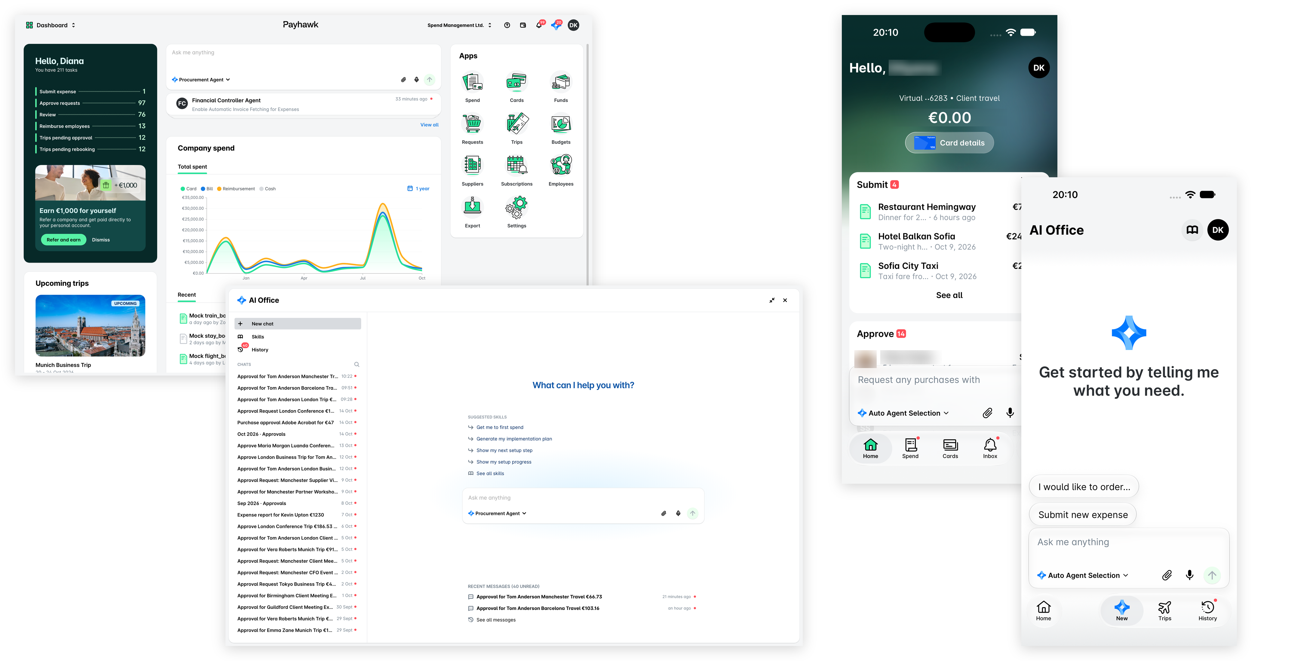Click the AI Office sparkle icon in dashboard header
Image resolution: width=1291 pixels, height=661 pixels.
pyautogui.click(x=555, y=25)
